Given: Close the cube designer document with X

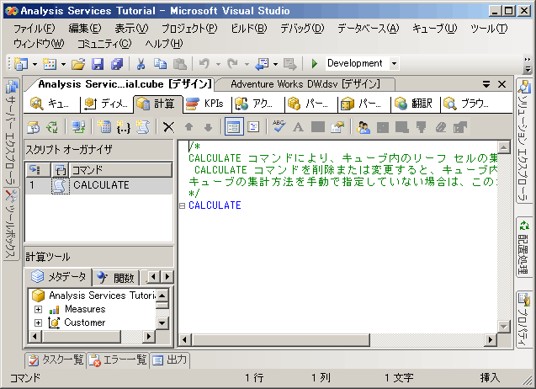Looking at the screenshot, I should click(502, 84).
